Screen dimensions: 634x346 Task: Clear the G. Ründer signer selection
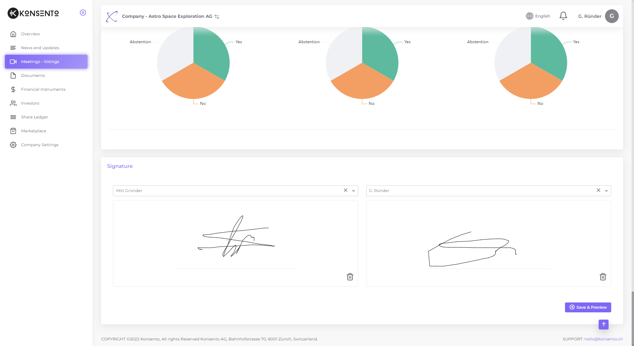(x=598, y=190)
